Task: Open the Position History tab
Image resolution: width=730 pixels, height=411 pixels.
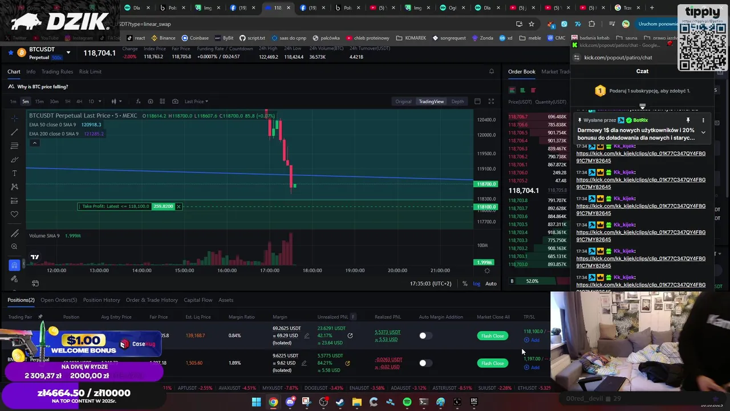Action: [102, 300]
